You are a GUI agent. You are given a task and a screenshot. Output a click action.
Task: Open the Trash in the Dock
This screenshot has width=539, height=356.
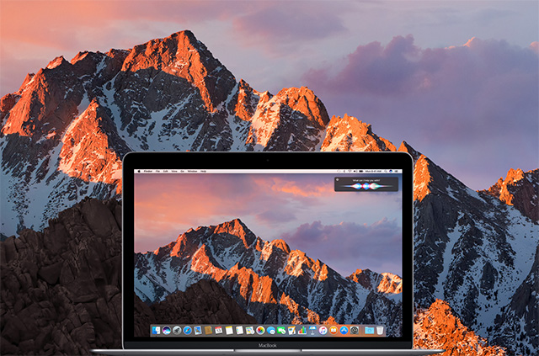[x=380, y=330]
